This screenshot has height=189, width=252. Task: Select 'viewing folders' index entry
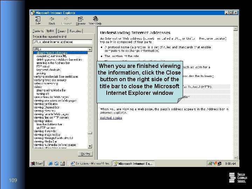(43, 121)
